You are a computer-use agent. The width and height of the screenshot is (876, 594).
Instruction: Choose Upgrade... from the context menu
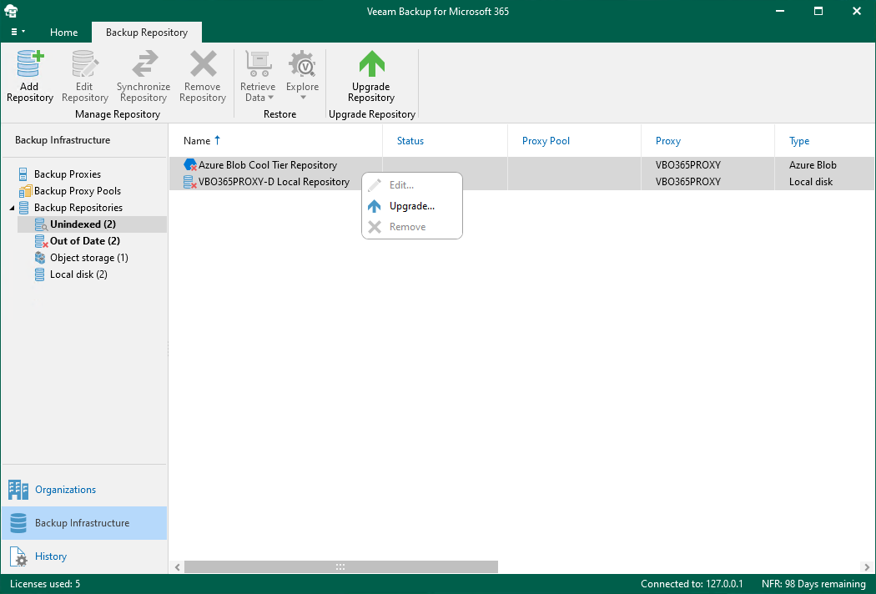[412, 206]
